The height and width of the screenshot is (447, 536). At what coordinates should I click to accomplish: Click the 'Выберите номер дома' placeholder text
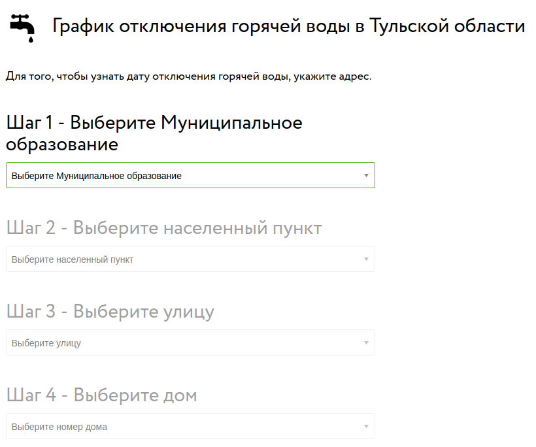[x=59, y=427]
